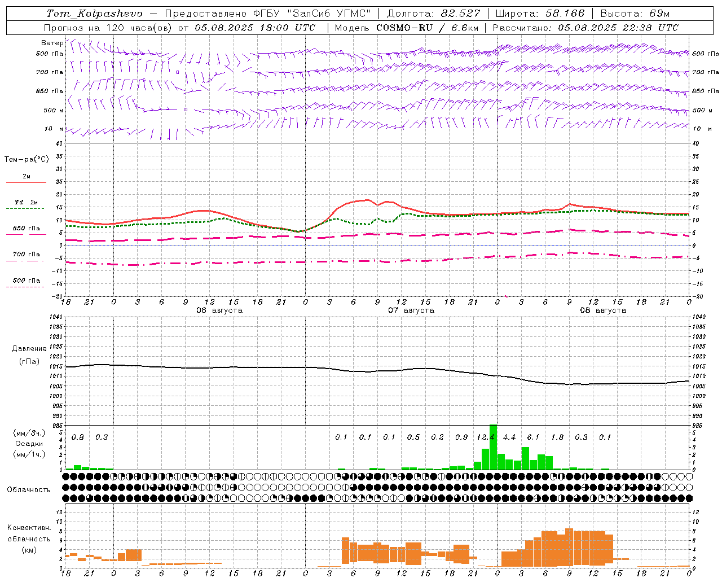This screenshot has width=722, height=578.
Task: Click the precipitation value 0.2
Action: [x=437, y=437]
